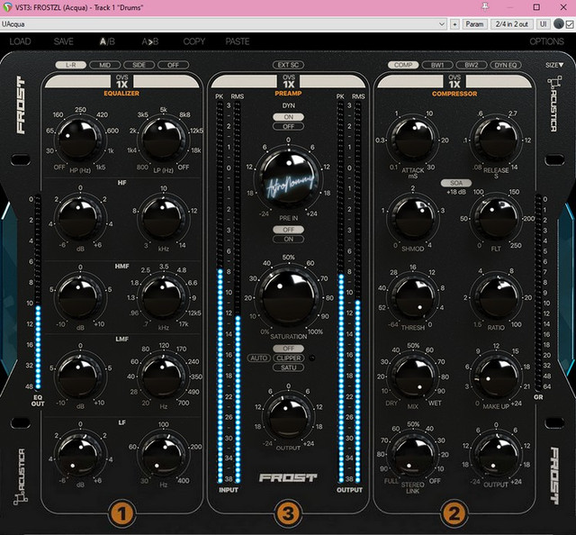576x535 pixels.
Task: Click the RELEASE S knob
Action: point(496,141)
